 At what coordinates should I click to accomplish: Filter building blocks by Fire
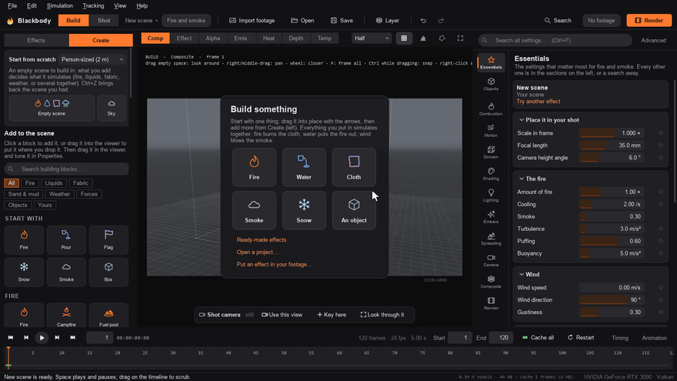pyautogui.click(x=30, y=183)
